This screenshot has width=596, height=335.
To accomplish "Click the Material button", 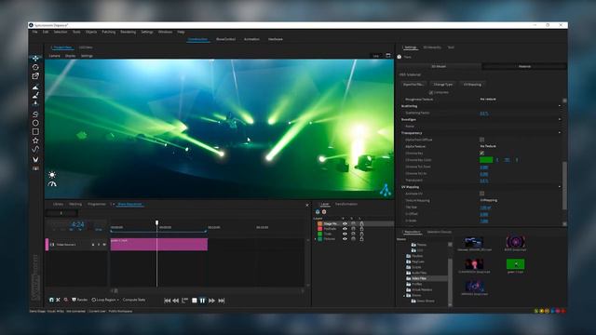I will coord(524,66).
